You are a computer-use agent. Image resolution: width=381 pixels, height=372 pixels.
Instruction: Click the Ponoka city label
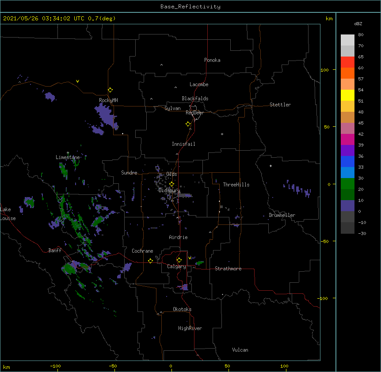(x=212, y=60)
